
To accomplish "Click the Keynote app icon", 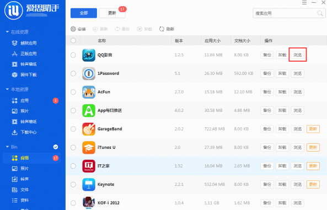I will [89, 184].
